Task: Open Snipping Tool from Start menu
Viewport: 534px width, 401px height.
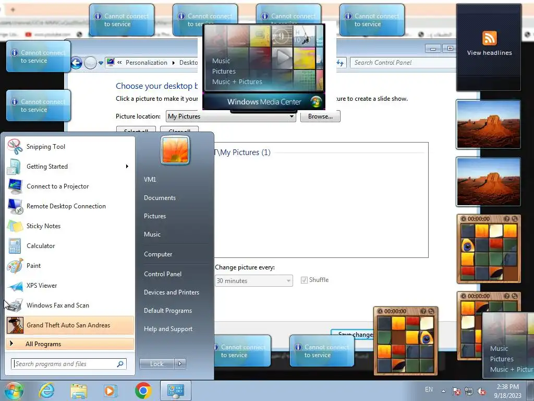Action: coord(70,147)
